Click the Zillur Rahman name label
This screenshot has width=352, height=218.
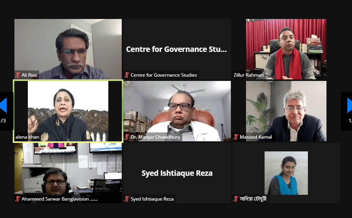pyautogui.click(x=248, y=75)
